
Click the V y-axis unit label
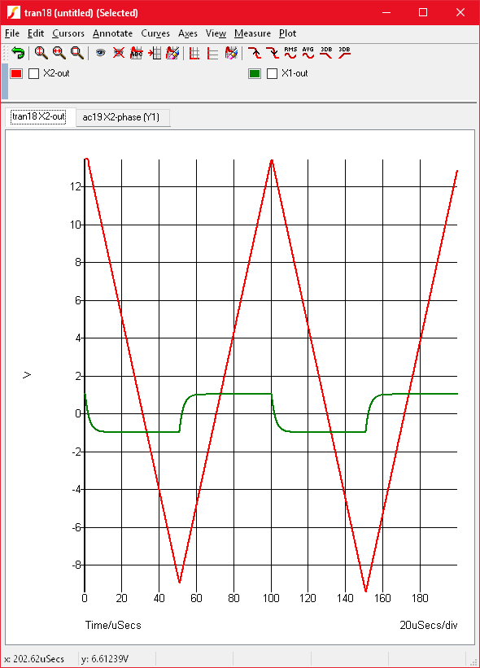[x=27, y=375]
